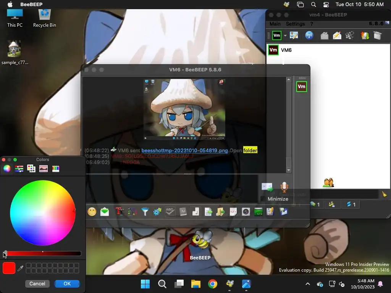Switch to the groups tab in vm4 window
391x293 pixels.
pyautogui.click(x=332, y=204)
